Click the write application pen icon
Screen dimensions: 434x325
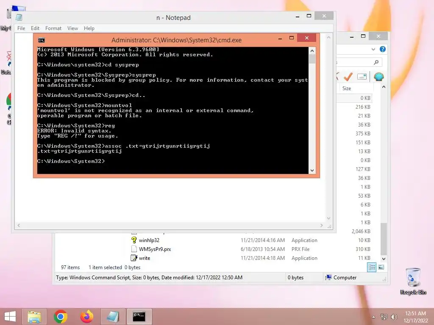point(134,258)
